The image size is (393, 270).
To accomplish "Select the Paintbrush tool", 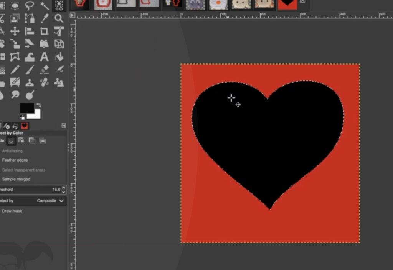I will [x=30, y=70].
